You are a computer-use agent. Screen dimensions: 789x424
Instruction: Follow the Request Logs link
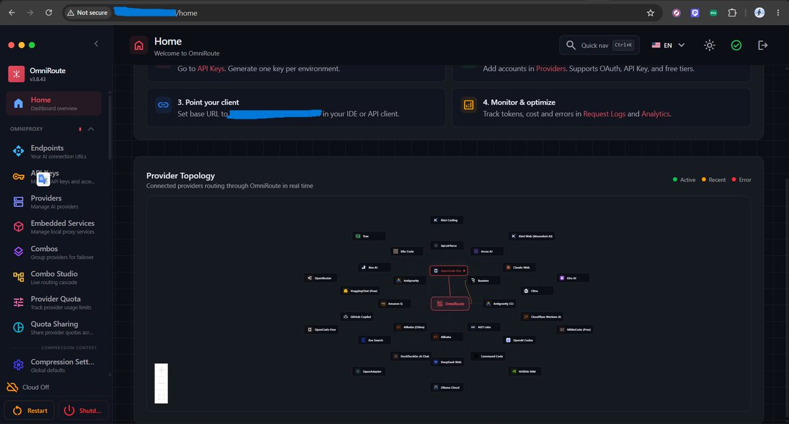(x=604, y=114)
